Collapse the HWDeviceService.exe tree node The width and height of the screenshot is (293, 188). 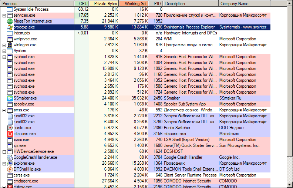click(x=4, y=151)
